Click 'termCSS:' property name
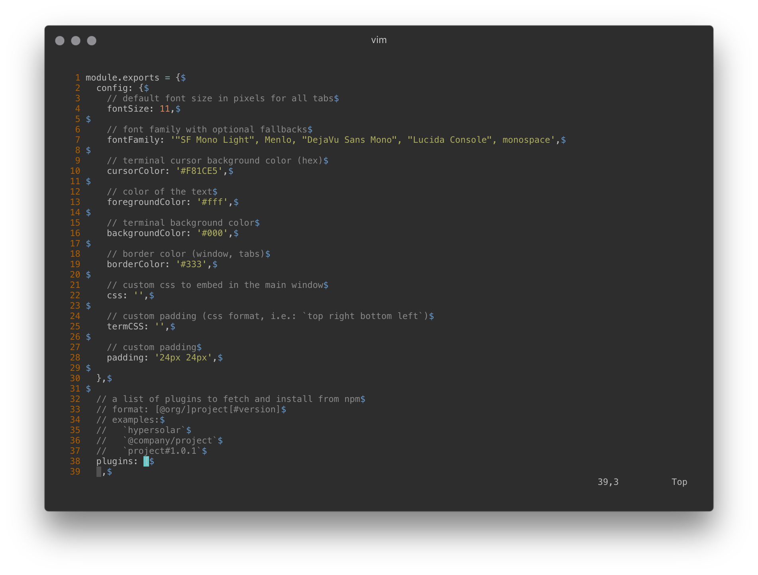This screenshot has height=575, width=758. tap(128, 327)
